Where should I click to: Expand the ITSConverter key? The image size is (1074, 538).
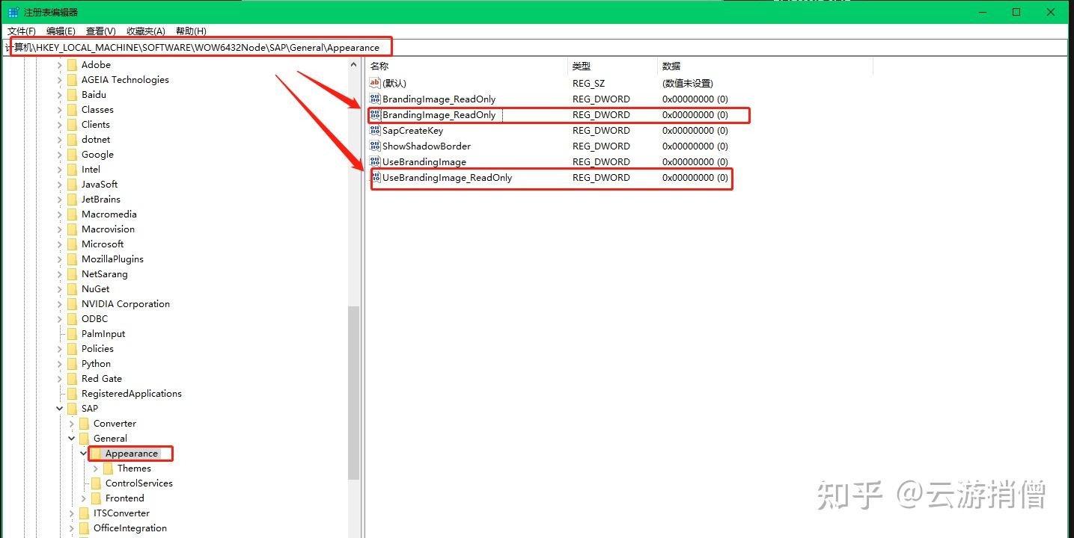(72, 513)
